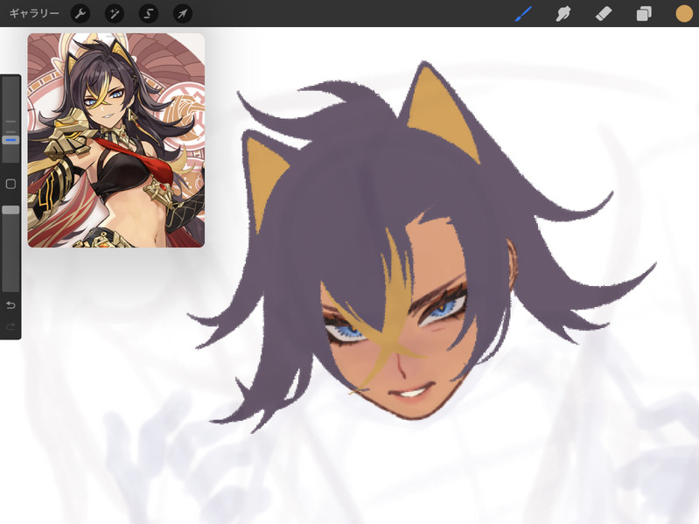
Task: Open the active color swatch picker
Action: click(x=684, y=13)
